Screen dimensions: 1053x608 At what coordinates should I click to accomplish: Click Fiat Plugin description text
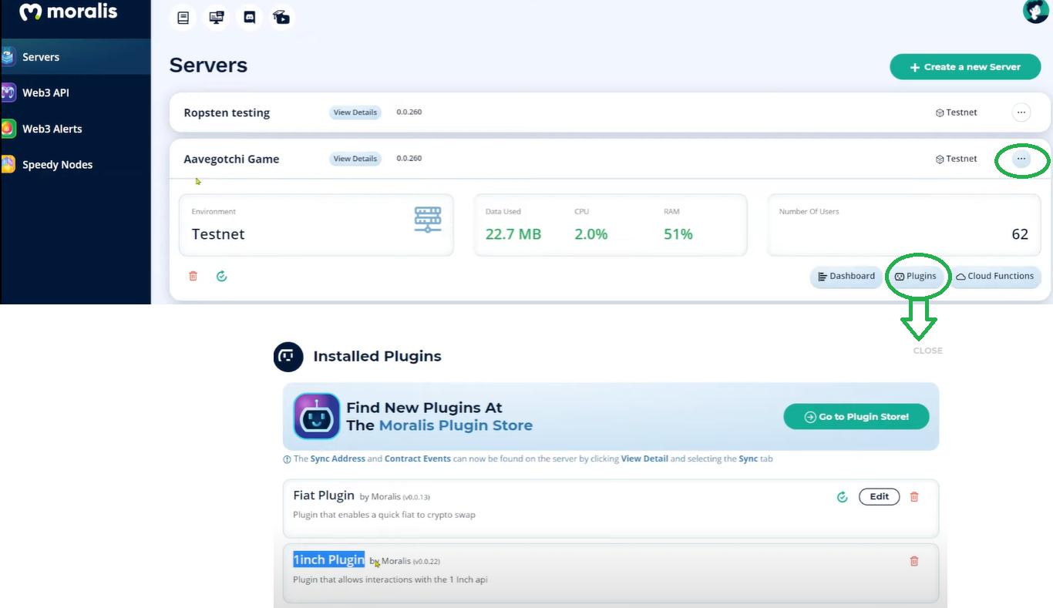pos(384,515)
